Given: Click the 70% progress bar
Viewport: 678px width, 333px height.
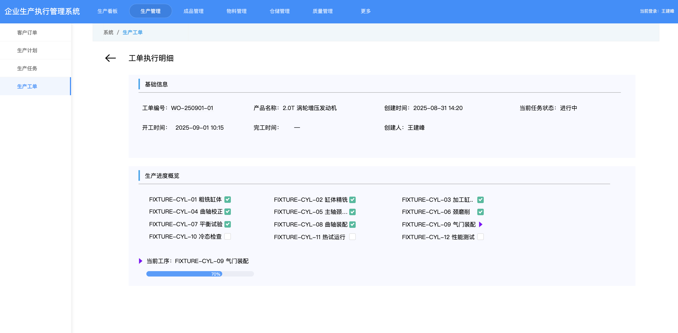Looking at the screenshot, I should coord(200,274).
